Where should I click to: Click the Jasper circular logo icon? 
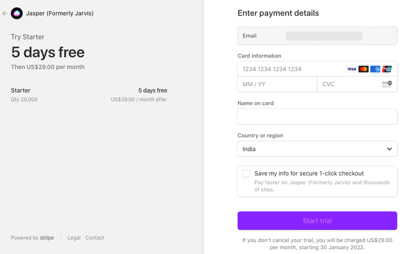(17, 13)
